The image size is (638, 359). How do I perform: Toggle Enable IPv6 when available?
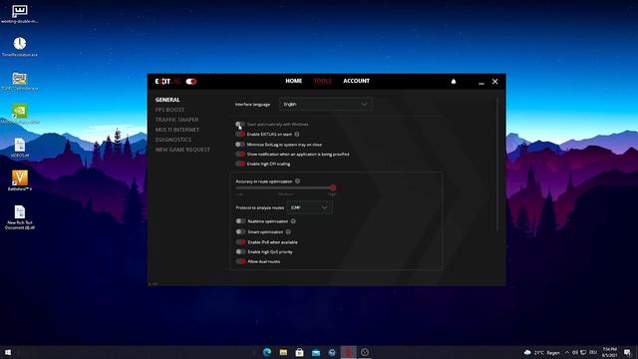(x=241, y=241)
